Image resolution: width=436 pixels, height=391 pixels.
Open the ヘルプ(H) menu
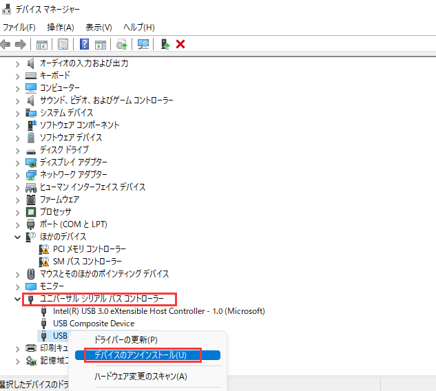[139, 28]
